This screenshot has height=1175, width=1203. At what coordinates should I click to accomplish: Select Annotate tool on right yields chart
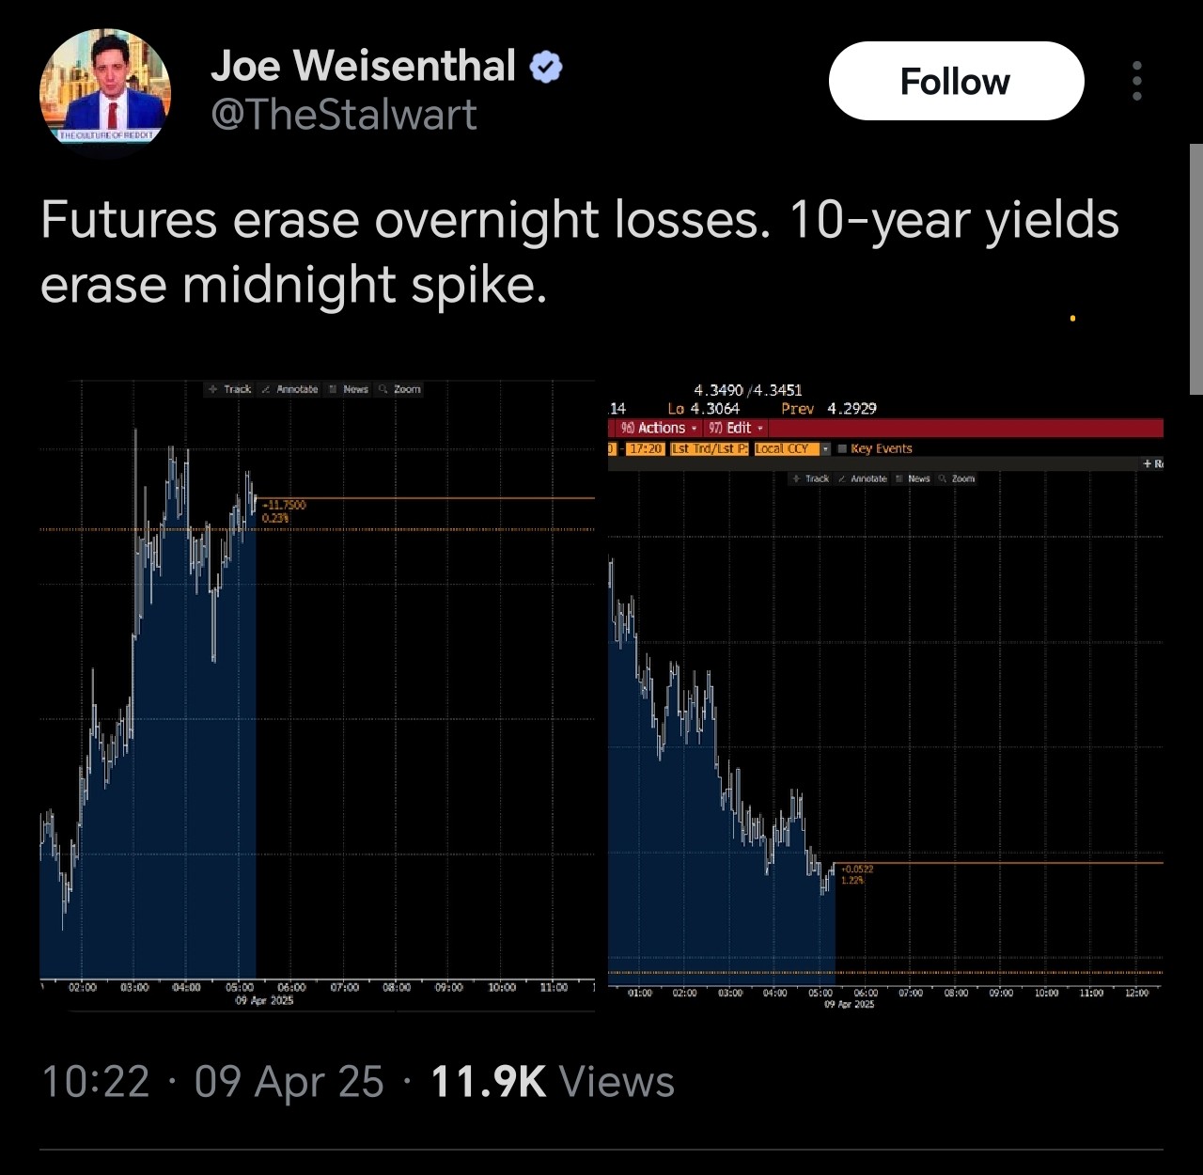click(862, 478)
